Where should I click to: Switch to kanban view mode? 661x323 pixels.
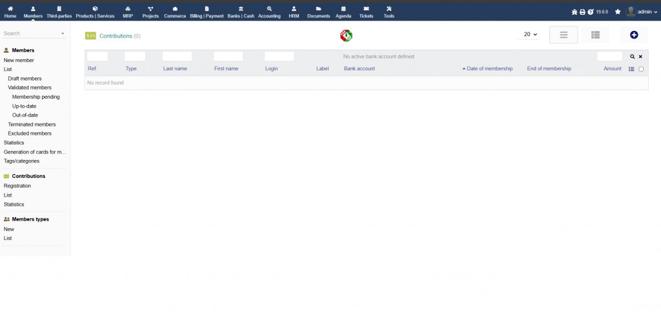pos(595,35)
